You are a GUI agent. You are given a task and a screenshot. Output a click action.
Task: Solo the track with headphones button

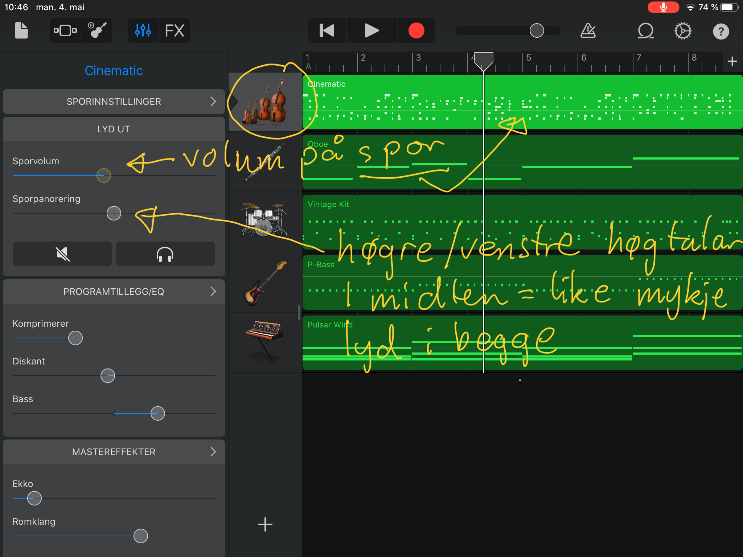coord(165,254)
